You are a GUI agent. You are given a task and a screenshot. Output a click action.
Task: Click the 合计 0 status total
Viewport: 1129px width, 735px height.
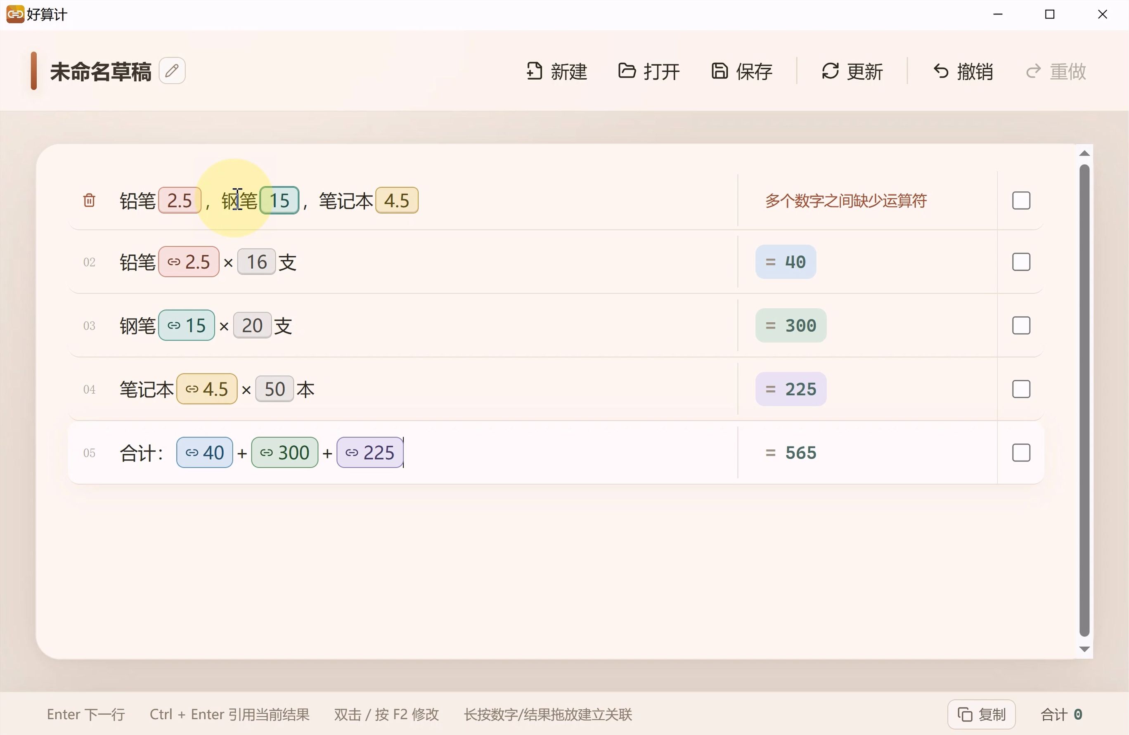1062,714
